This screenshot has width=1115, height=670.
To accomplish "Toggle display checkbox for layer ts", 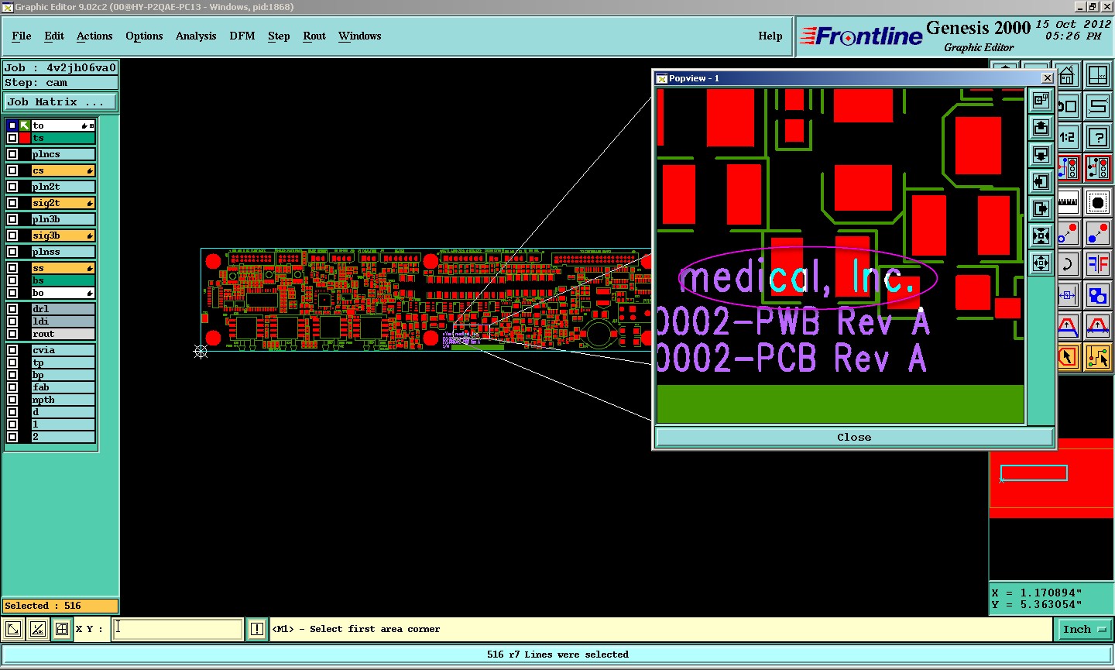I will [x=12, y=138].
